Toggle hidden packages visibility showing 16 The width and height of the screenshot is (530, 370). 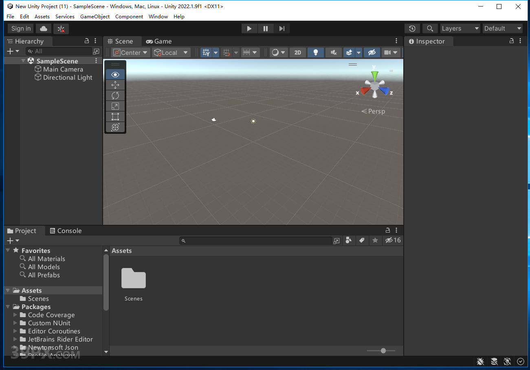pyautogui.click(x=393, y=240)
